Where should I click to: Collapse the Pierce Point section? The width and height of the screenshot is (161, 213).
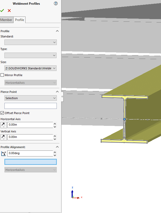pos(57,92)
